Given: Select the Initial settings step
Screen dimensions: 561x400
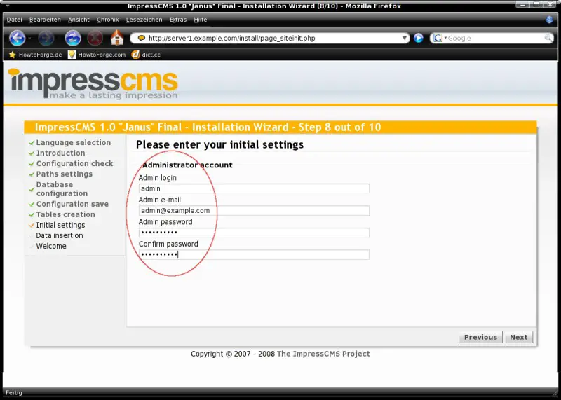Looking at the screenshot, I should click(60, 225).
